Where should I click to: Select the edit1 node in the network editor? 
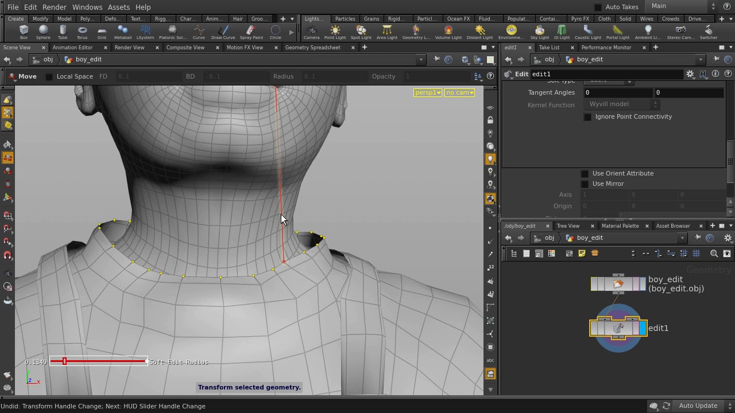click(617, 328)
